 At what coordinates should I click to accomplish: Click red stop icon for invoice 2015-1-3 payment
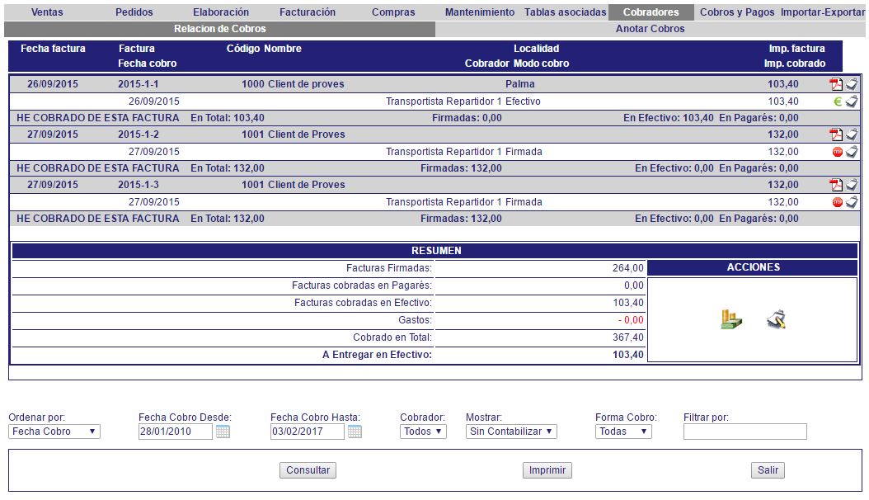(838, 202)
